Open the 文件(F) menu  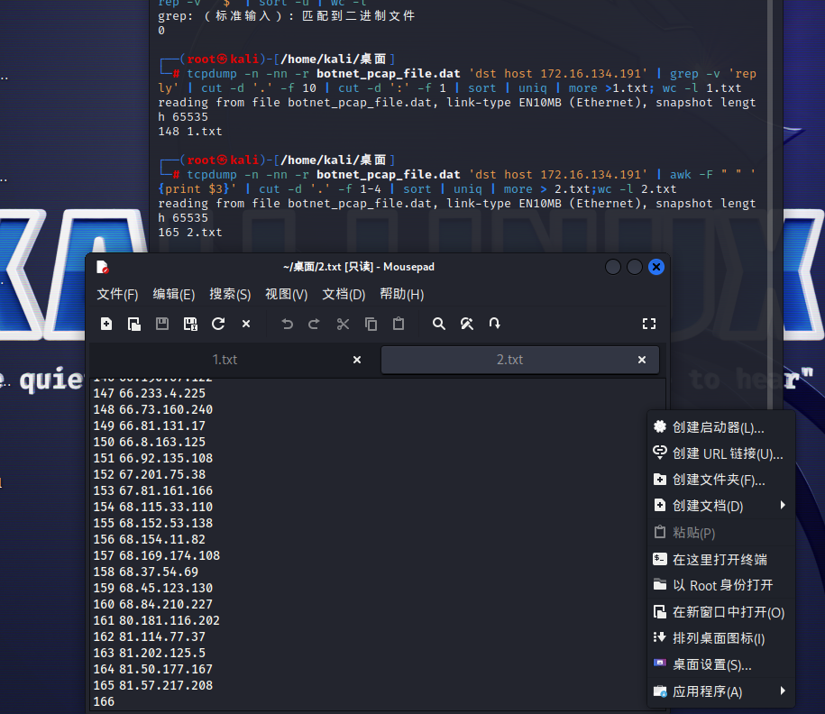(117, 294)
